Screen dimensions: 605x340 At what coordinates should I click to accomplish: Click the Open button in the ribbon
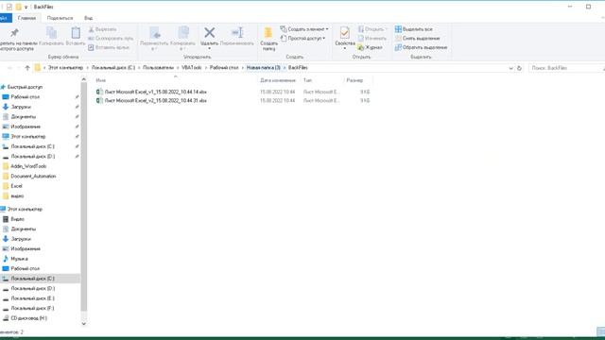point(372,29)
